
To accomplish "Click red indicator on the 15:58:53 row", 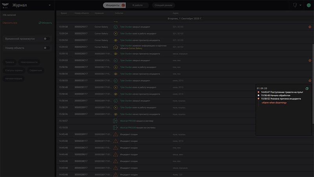I will click(x=310, y=81).
